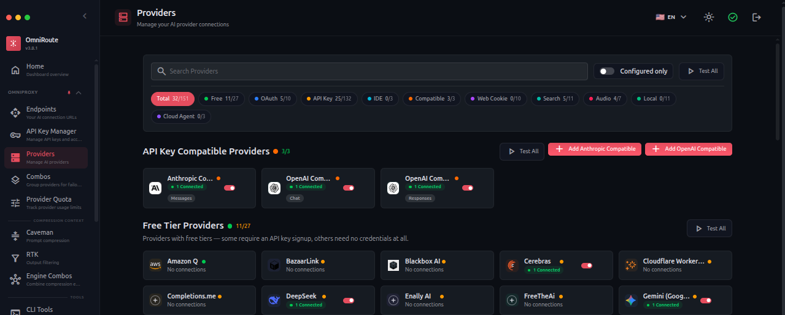Click the Cloudflare Workers logo icon
Screen dimensions: 785x315
point(631,265)
